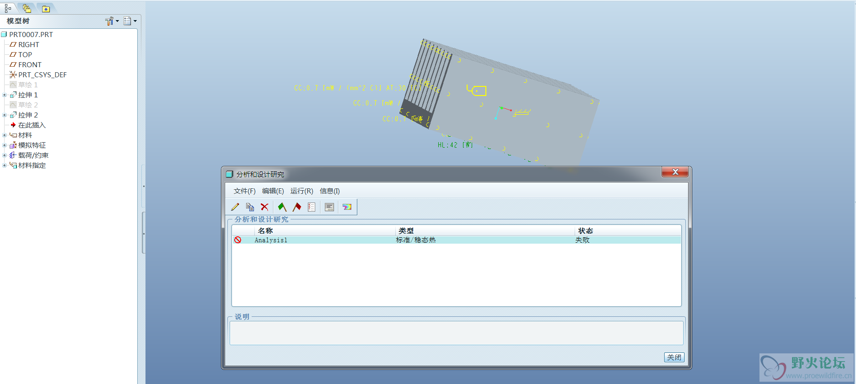The height and width of the screenshot is (384, 856).
Task: Click coordinate system triad on model
Action: click(x=502, y=112)
